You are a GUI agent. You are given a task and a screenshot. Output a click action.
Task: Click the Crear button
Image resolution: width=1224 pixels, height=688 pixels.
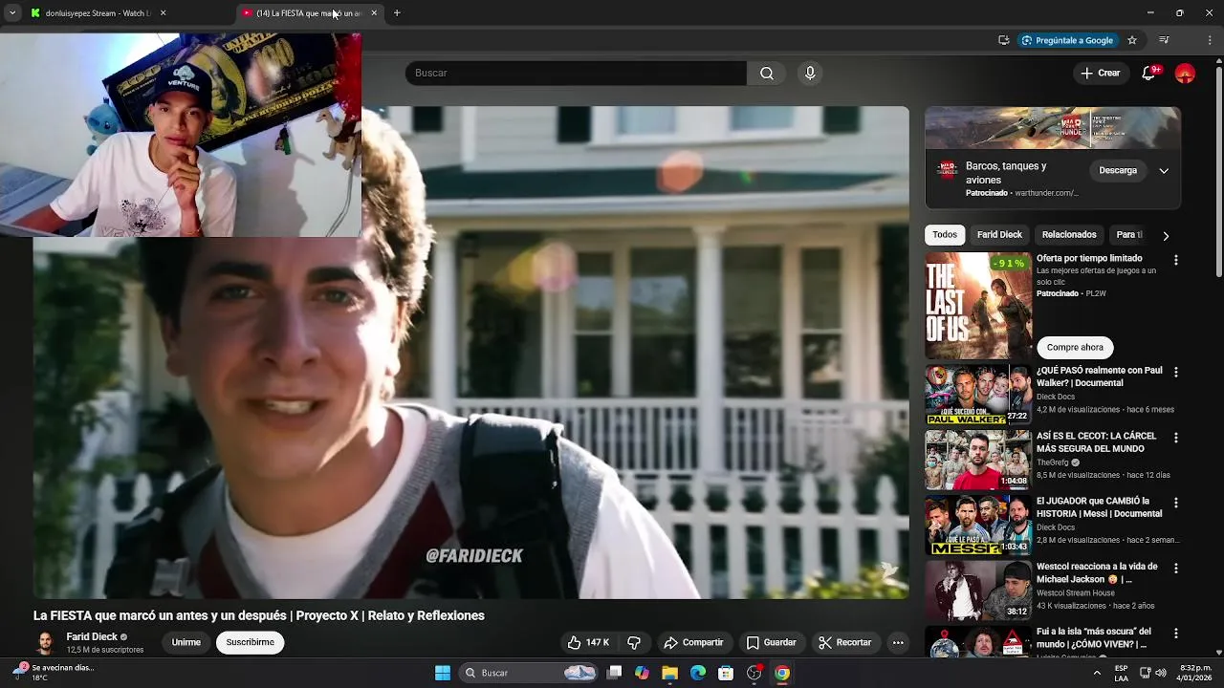[1101, 74]
